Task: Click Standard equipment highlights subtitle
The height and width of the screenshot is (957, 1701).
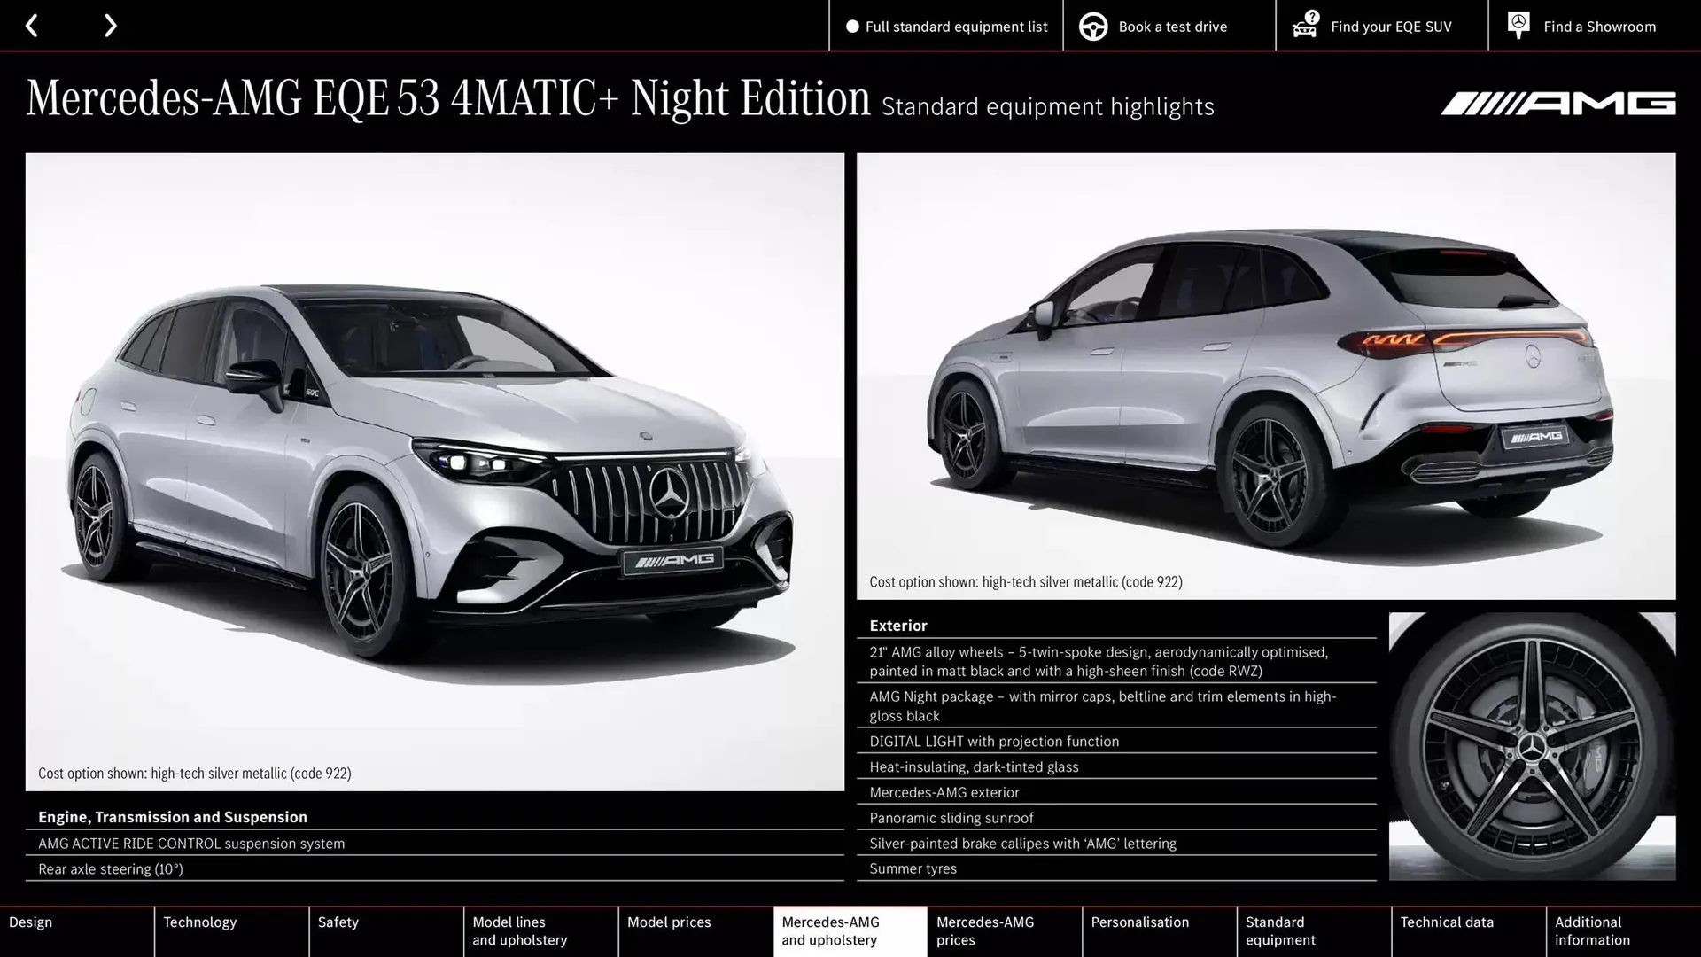Action: click(1048, 106)
